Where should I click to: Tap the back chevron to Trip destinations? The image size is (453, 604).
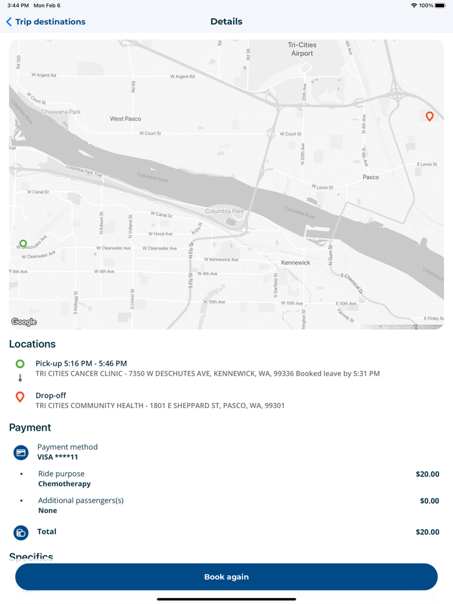coord(8,21)
